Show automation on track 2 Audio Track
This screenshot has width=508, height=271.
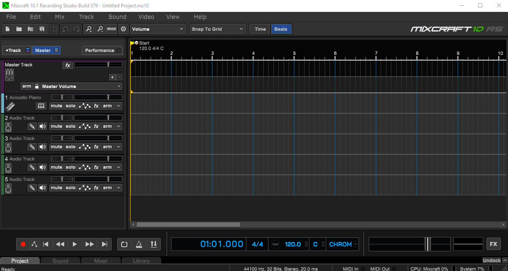pyautogui.click(x=84, y=126)
